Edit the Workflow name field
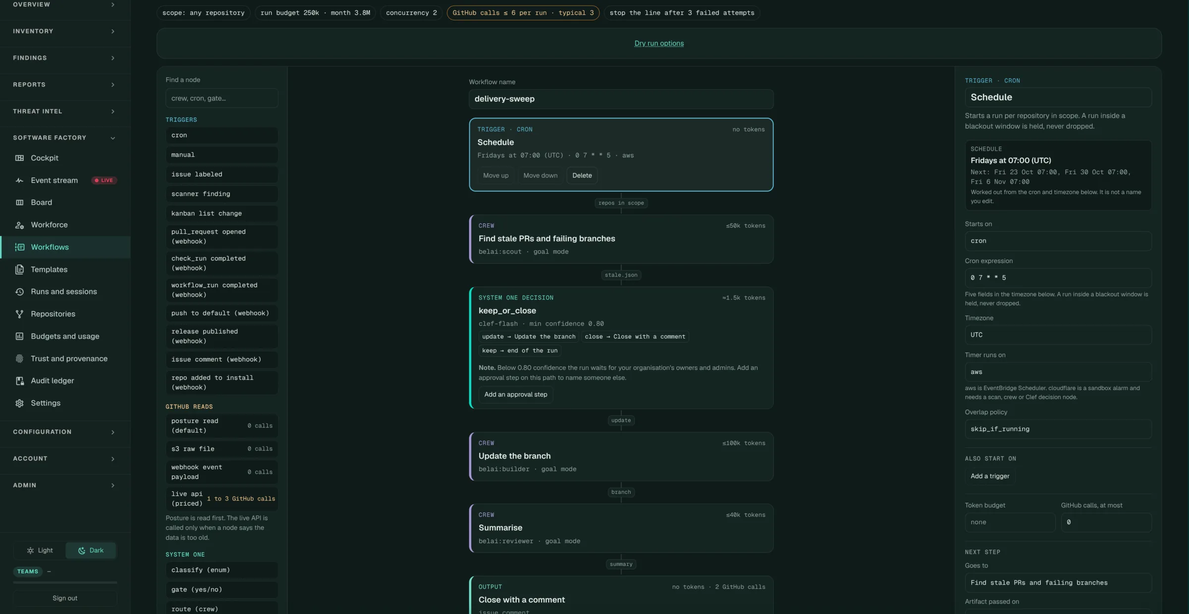Screen dimensions: 1189x614 (621, 99)
